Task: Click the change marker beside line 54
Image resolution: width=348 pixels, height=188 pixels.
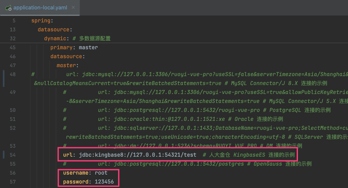Action: pyautogui.click(x=4, y=155)
